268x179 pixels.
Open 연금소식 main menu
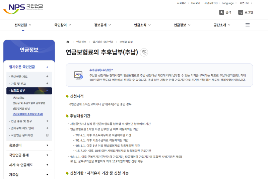click(142, 25)
